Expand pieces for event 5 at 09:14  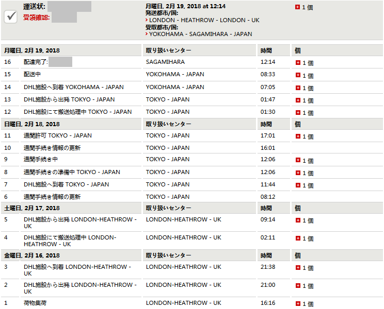298,220
